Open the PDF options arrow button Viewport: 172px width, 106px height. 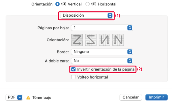pos(20,97)
